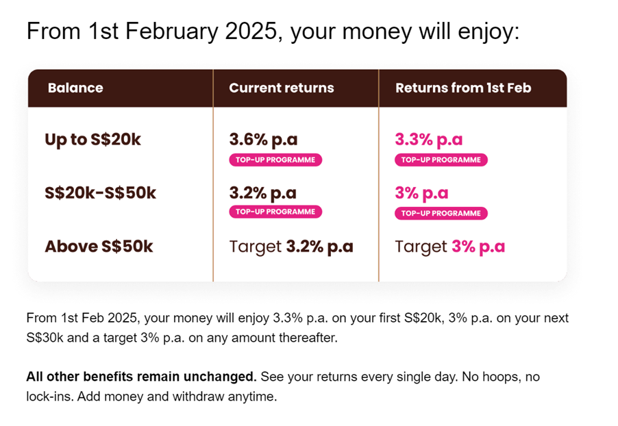This screenshot has width=618, height=426.
Task: Select the Balance column header
Action: pyautogui.click(x=75, y=88)
